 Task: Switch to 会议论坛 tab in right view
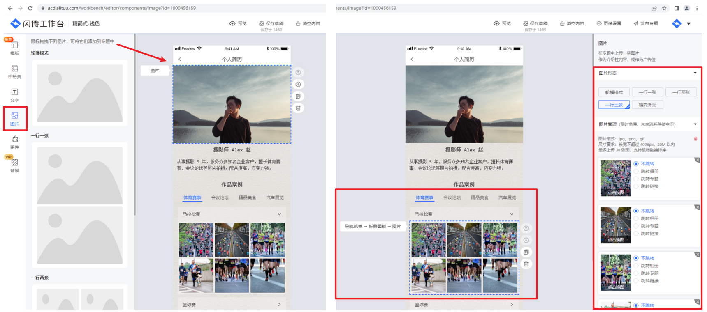pos(452,198)
